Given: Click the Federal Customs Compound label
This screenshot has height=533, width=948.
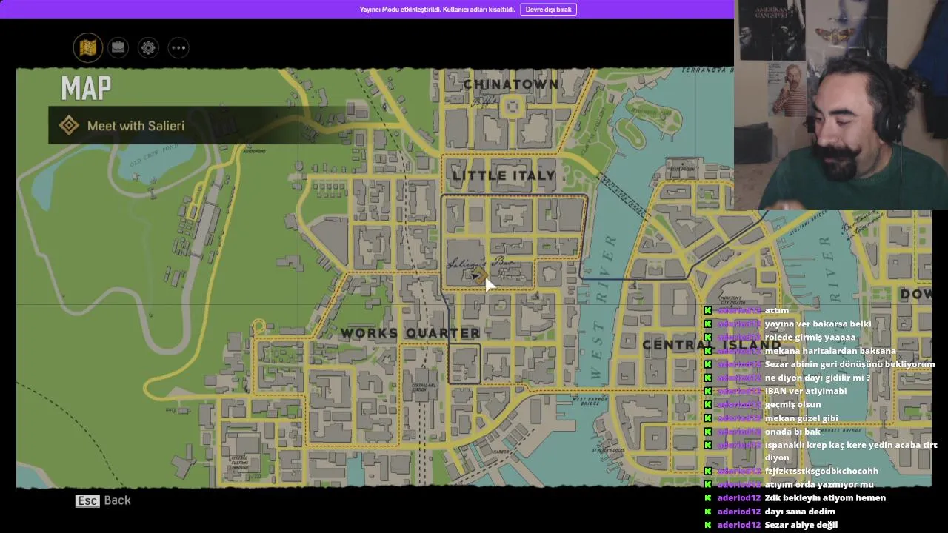Looking at the screenshot, I should (239, 464).
